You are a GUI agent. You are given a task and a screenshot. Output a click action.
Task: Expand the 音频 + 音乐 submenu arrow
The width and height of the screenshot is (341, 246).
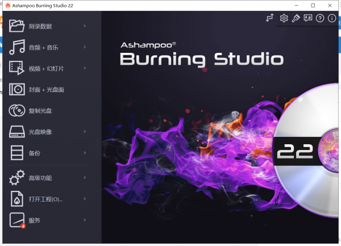(85, 47)
